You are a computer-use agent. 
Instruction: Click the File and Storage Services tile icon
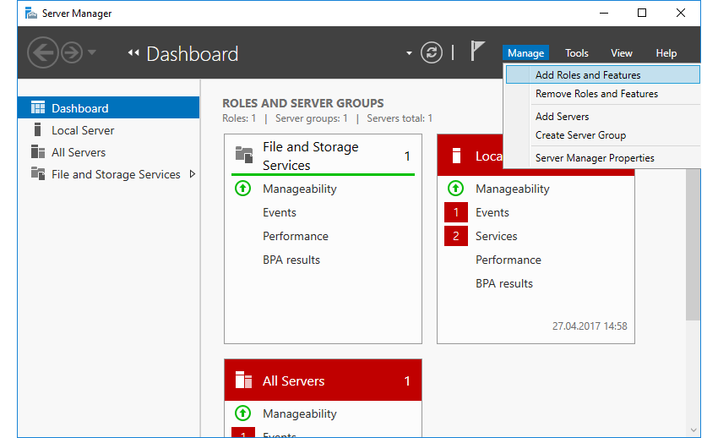click(244, 155)
